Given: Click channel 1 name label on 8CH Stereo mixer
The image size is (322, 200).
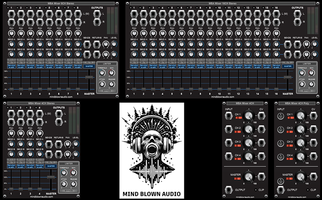Looking at the screenshot, I should 11,66.
